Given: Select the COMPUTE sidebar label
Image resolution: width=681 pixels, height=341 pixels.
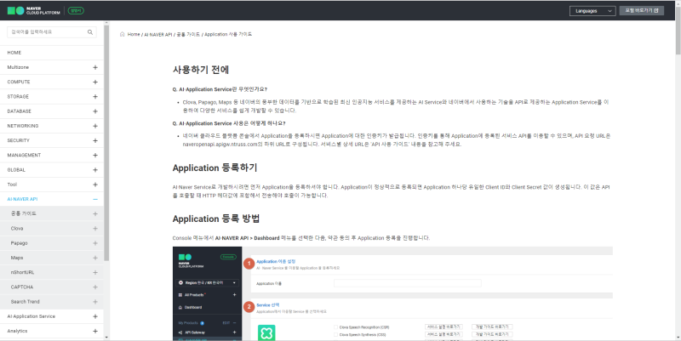Looking at the screenshot, I should tap(19, 82).
